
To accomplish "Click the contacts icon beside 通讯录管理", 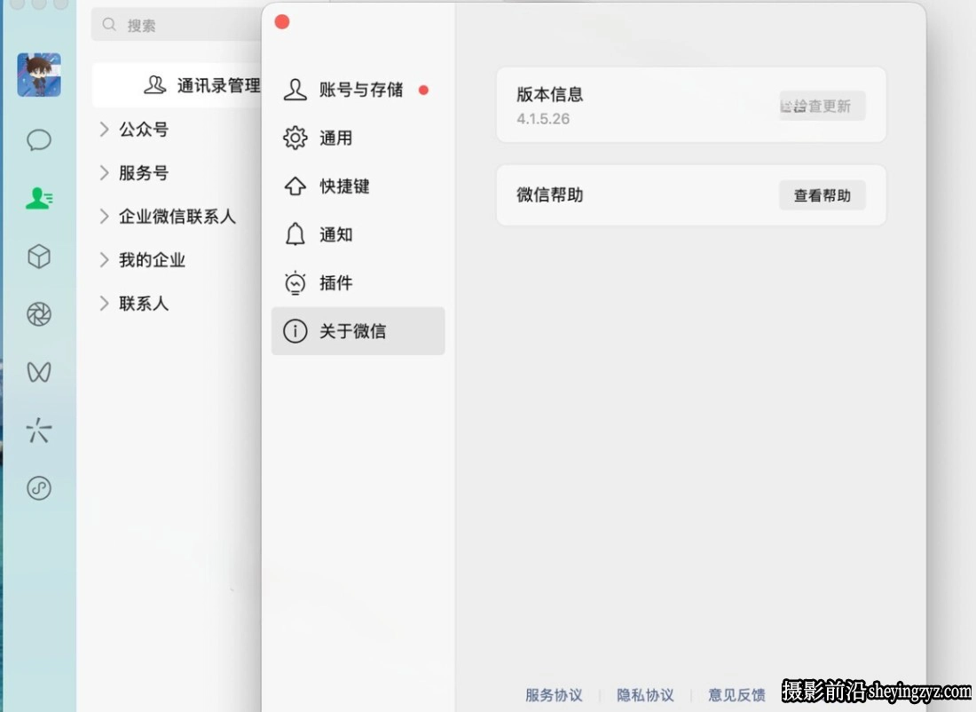I will point(155,84).
